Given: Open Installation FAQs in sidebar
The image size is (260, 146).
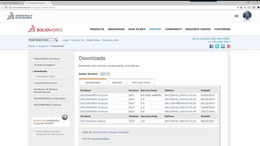Looking at the screenshot, I should [45, 77].
